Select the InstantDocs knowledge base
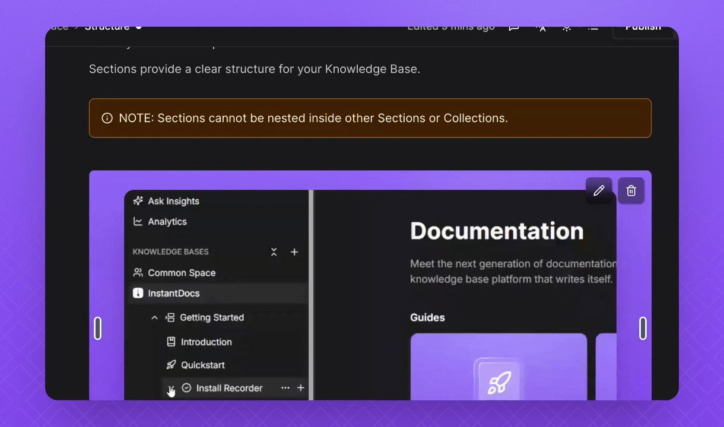This screenshot has width=724, height=427. [x=173, y=294]
